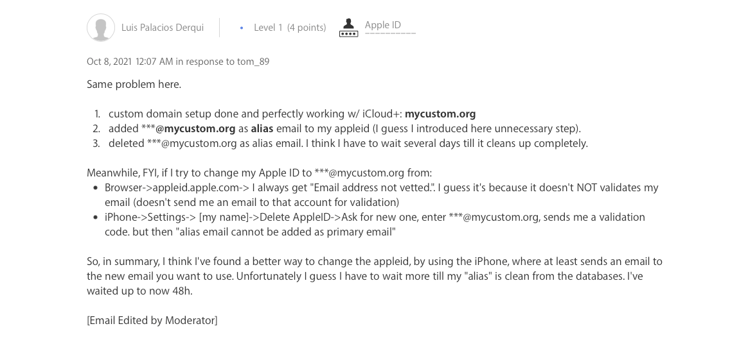The image size is (730, 351).
Task: Click the third list item about deleted alias
Action: pyautogui.click(x=348, y=143)
